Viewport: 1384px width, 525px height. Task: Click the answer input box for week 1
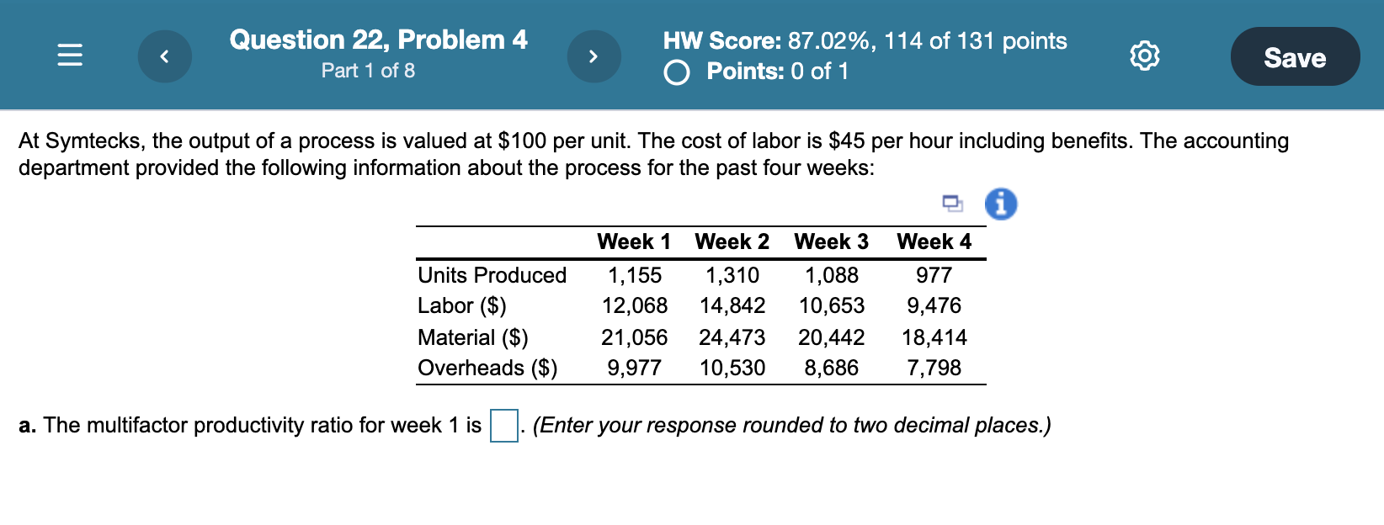pyautogui.click(x=503, y=426)
